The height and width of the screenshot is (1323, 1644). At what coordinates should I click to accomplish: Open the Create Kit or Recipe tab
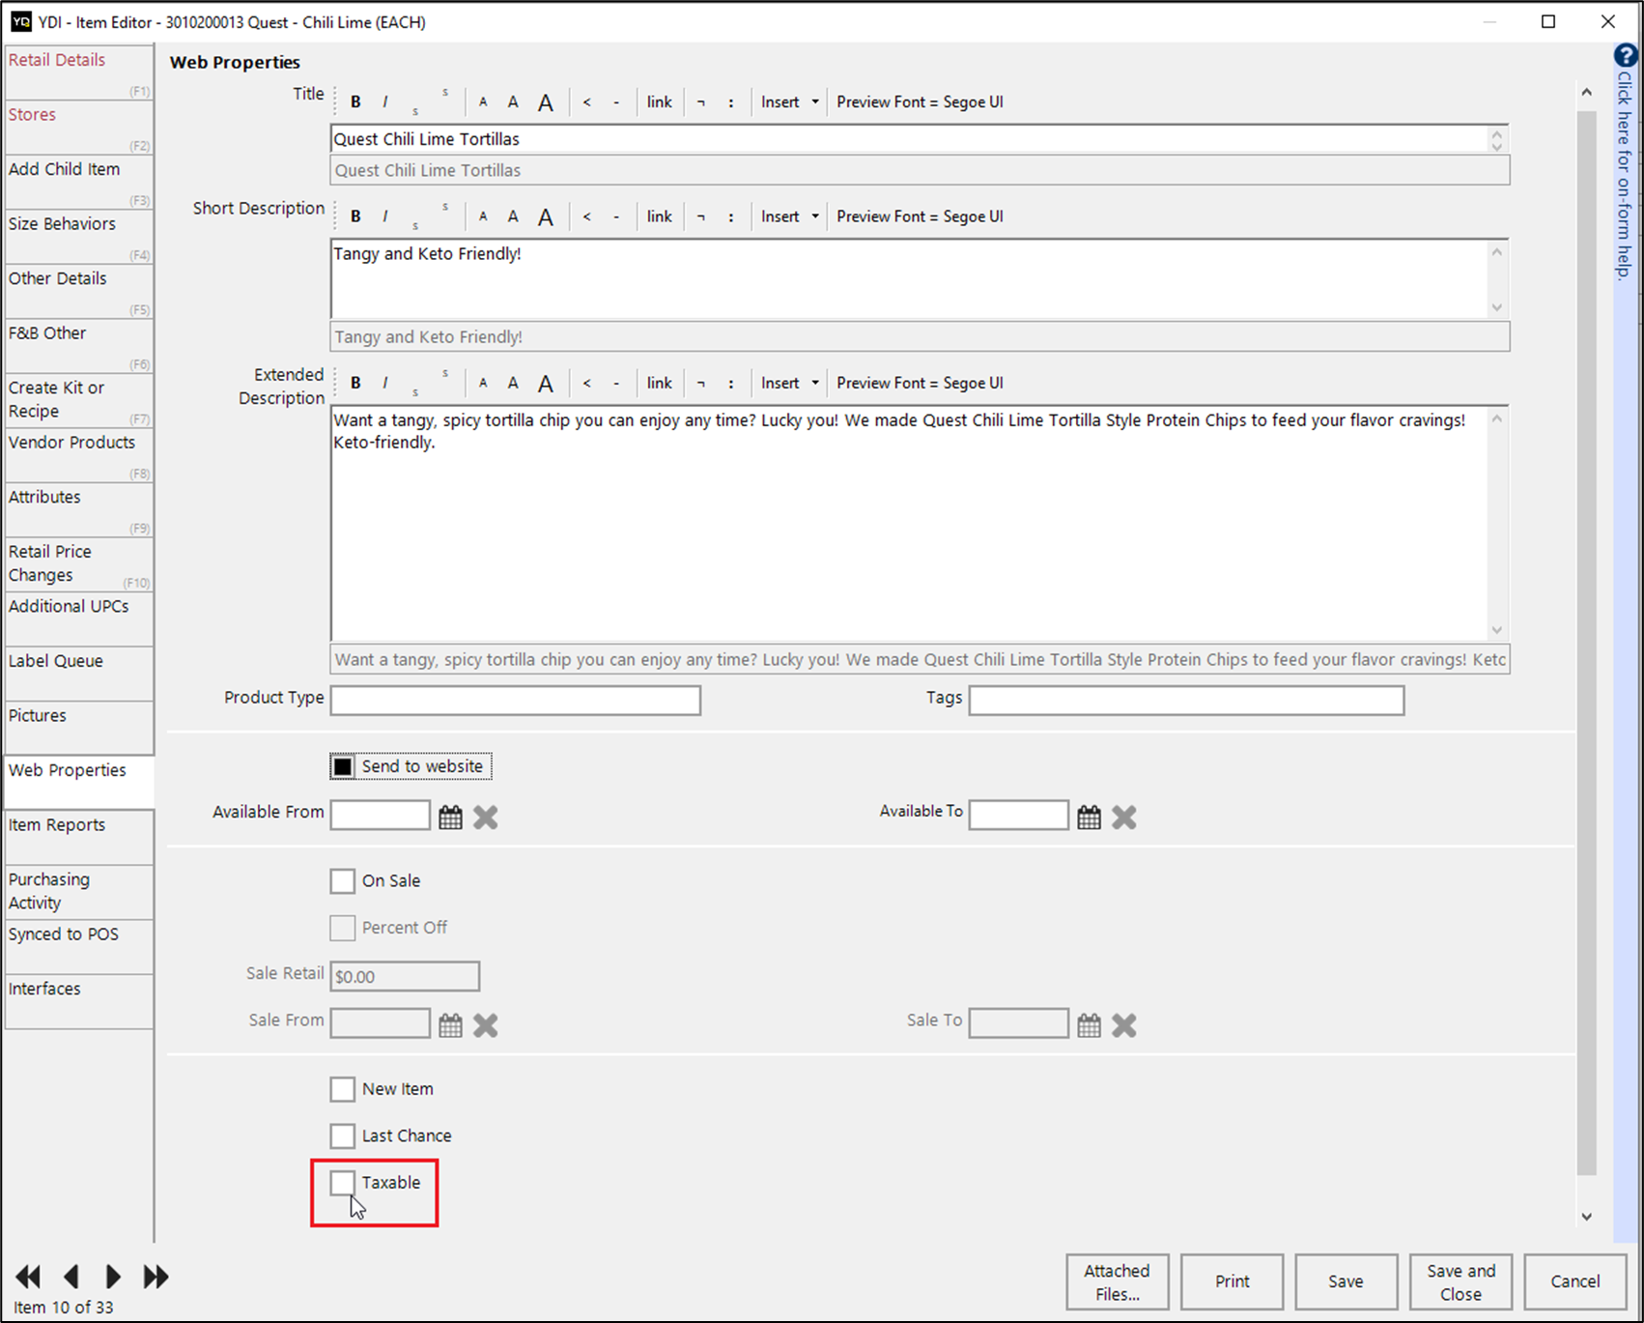point(78,400)
